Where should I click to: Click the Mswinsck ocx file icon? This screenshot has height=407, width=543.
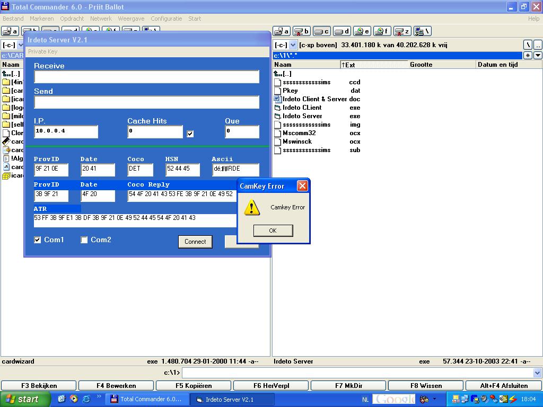pyautogui.click(x=277, y=141)
